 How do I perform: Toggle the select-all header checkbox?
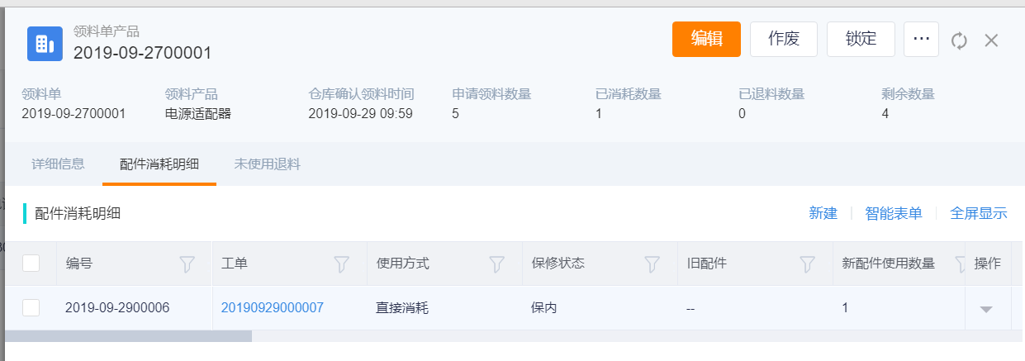click(31, 264)
